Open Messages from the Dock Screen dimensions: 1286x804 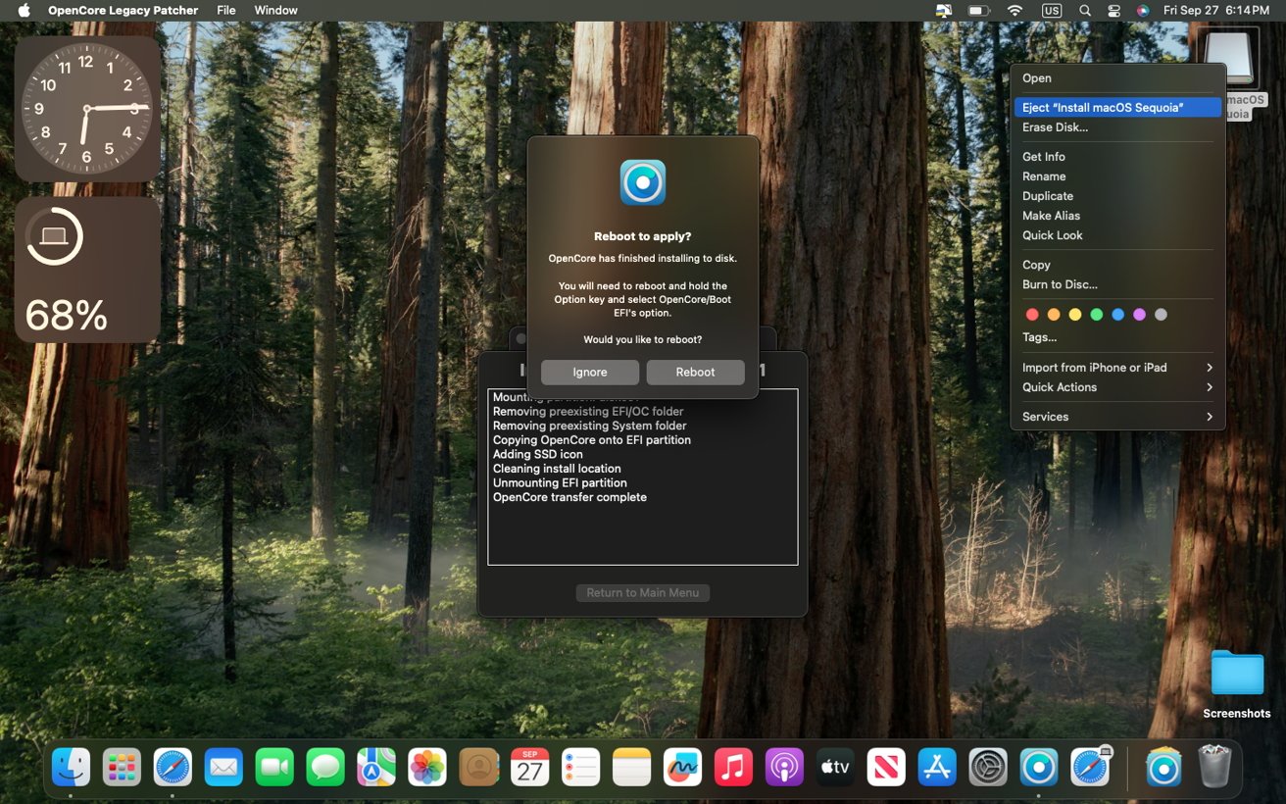click(x=325, y=767)
